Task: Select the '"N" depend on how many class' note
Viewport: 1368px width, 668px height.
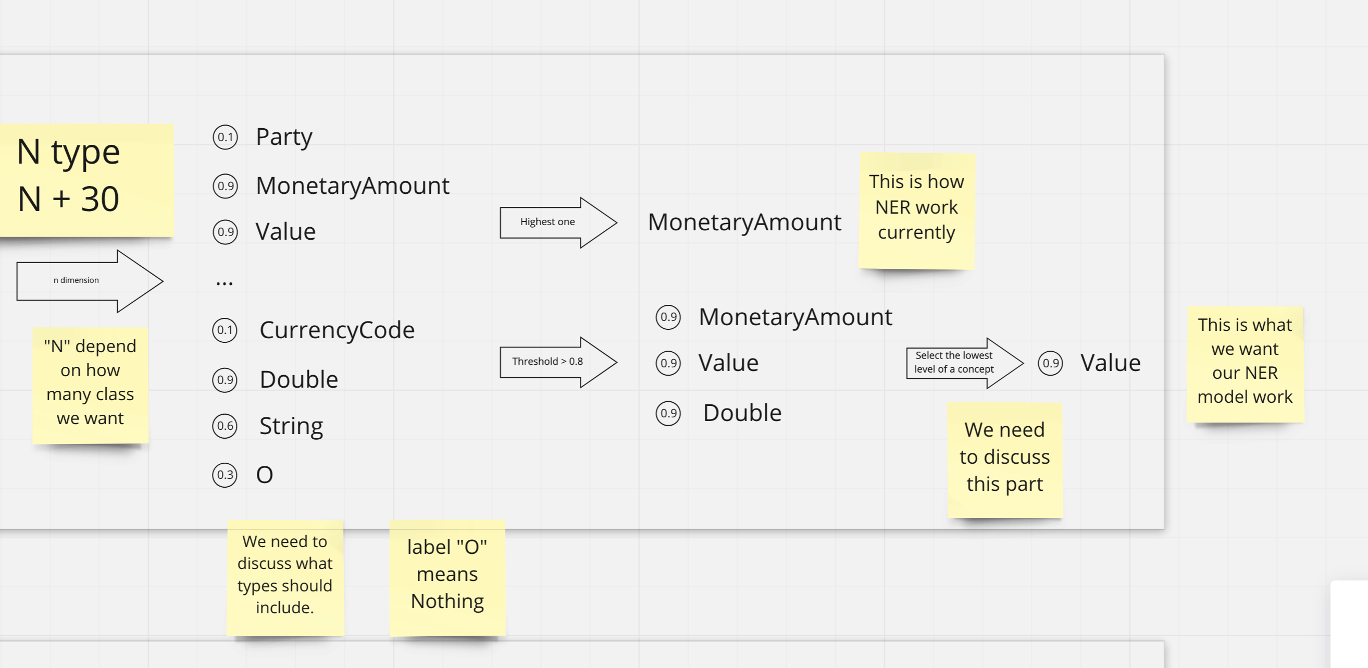Action: (x=90, y=385)
